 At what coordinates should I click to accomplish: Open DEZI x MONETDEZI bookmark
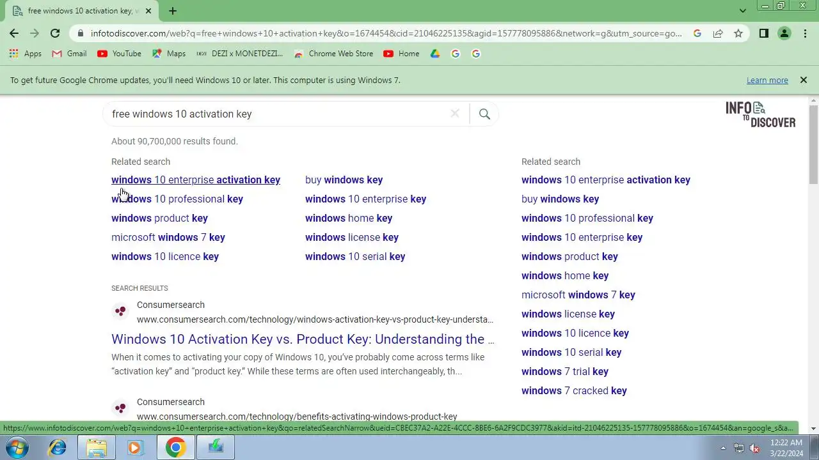[239, 54]
